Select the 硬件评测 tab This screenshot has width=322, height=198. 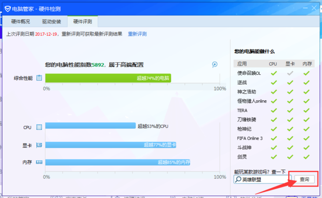click(x=83, y=21)
